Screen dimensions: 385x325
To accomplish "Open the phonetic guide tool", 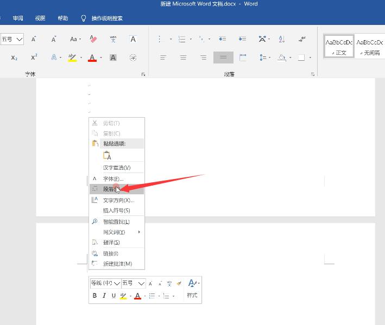I will tap(113, 39).
